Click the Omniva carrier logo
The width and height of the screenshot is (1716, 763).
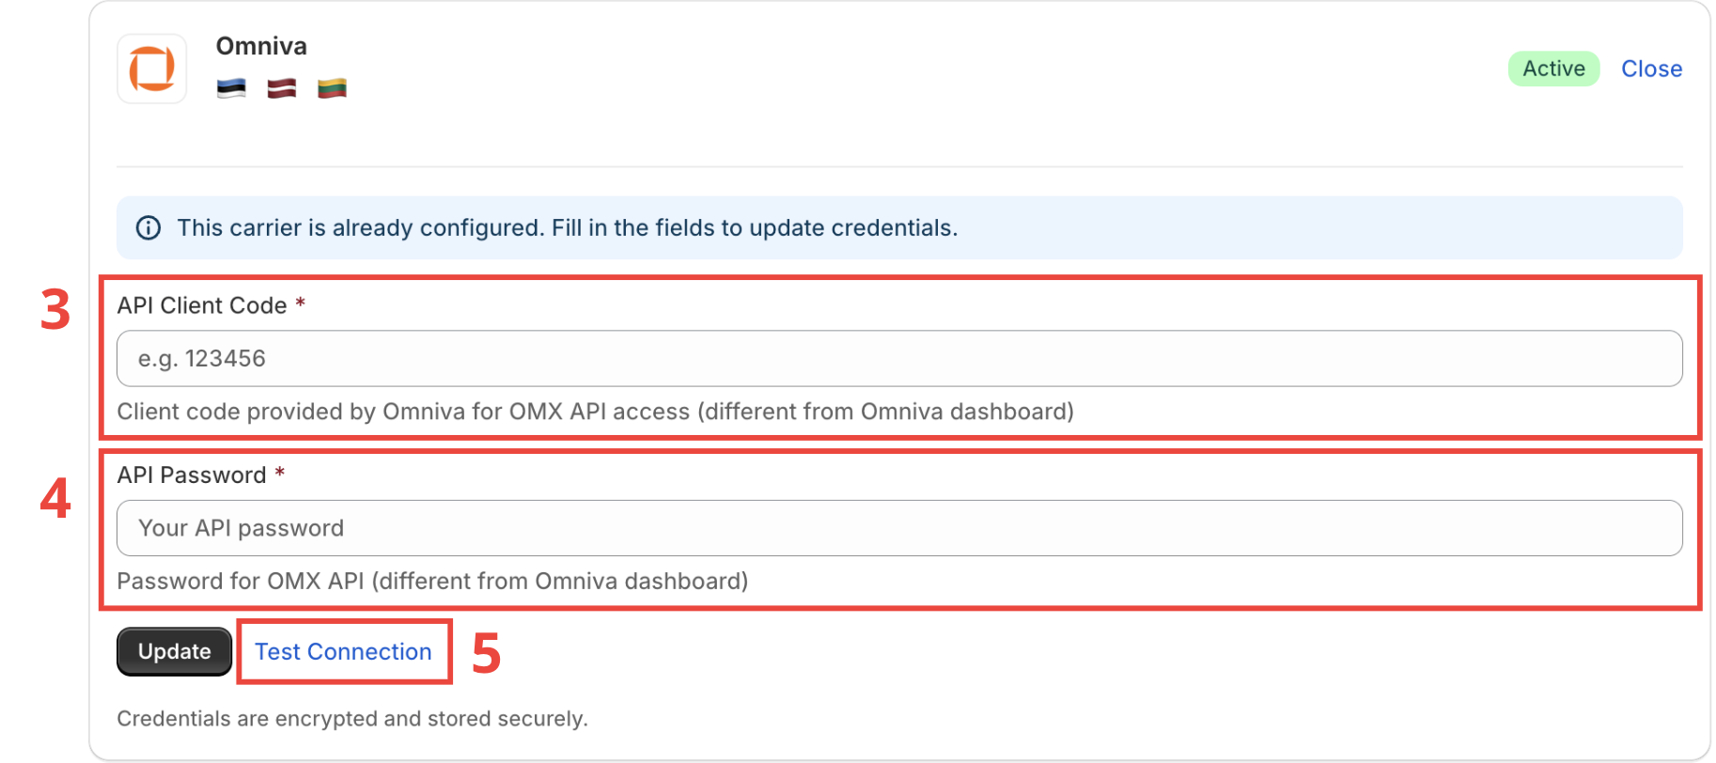pos(152,69)
